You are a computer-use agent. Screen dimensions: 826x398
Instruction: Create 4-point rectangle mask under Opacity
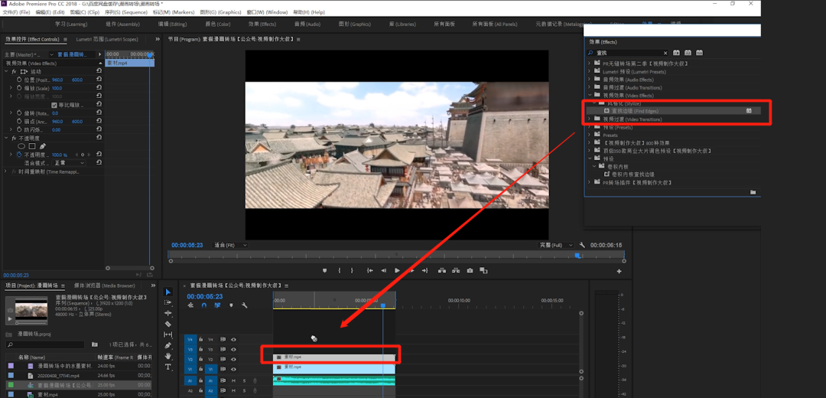32,146
